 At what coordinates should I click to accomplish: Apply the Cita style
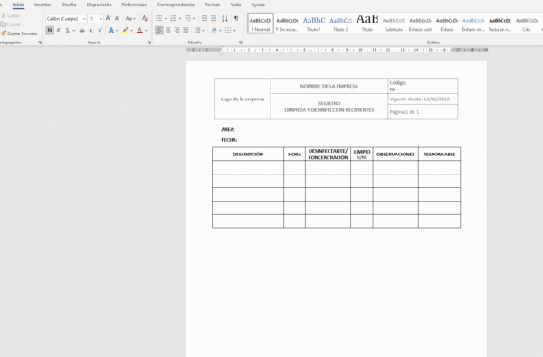[x=527, y=23]
